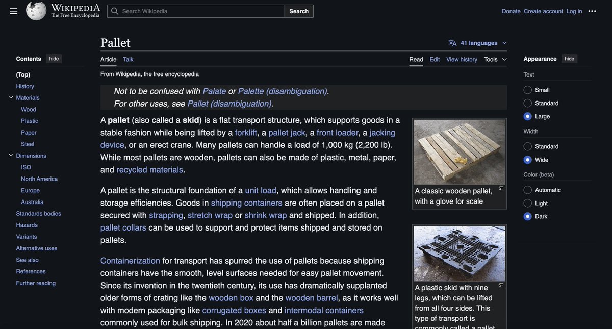Follow the Palate link
The width and height of the screenshot is (612, 329).
tap(214, 91)
